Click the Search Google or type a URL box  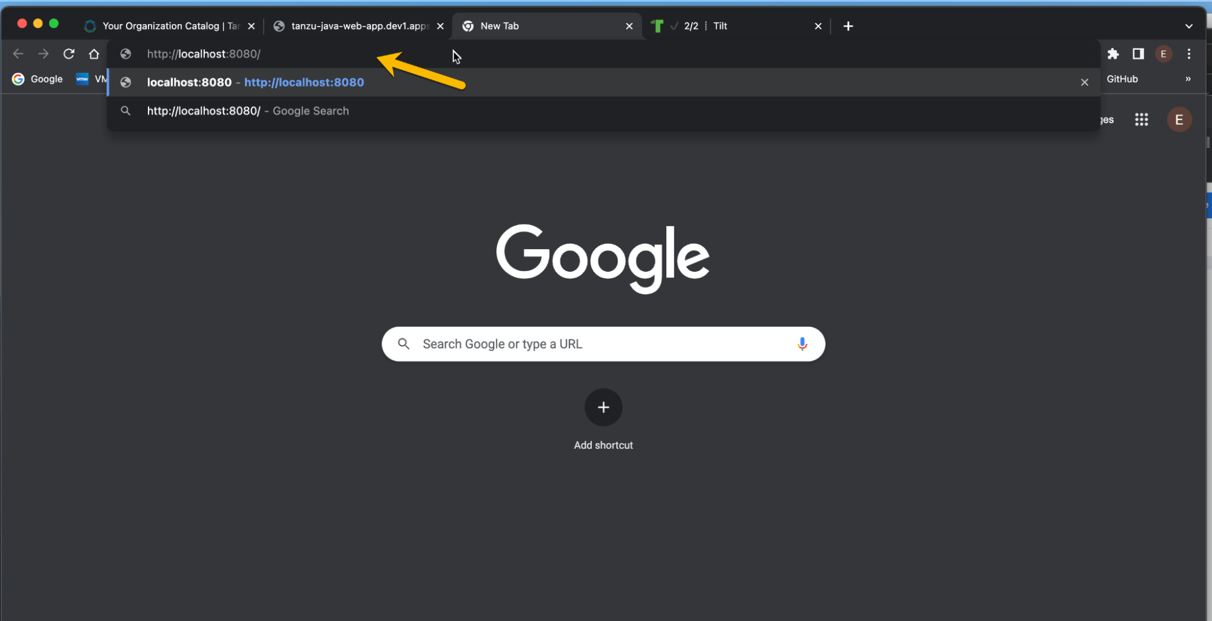pos(603,344)
